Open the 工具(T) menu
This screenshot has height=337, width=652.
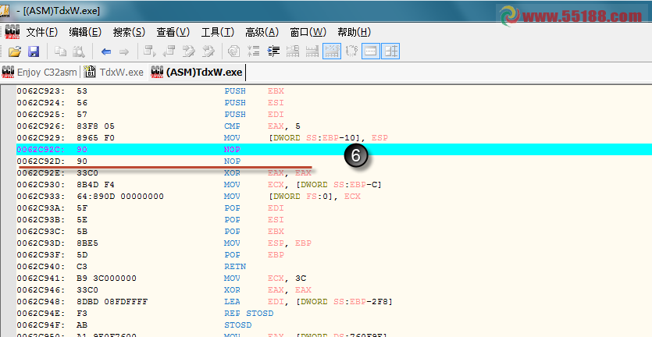tap(218, 32)
